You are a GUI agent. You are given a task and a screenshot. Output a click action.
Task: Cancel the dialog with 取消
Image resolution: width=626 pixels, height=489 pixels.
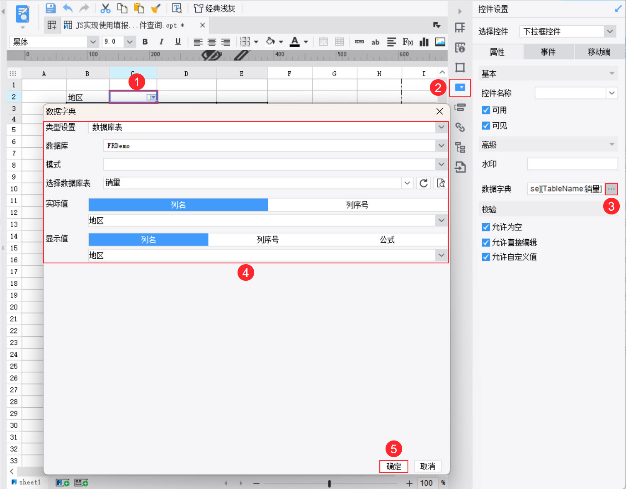427,467
